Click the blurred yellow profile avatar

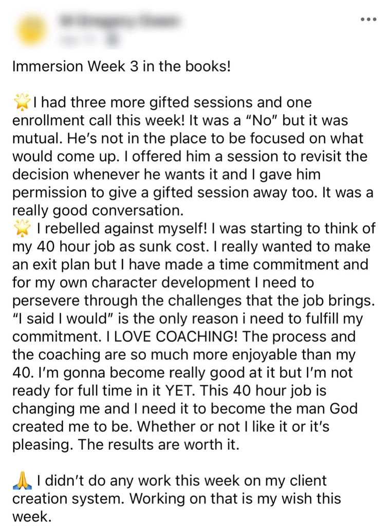(x=31, y=29)
